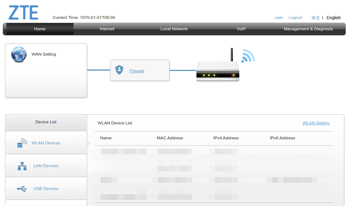Screen dimensions: 350x206
Task: Open the Local Network tab
Action: point(174,29)
